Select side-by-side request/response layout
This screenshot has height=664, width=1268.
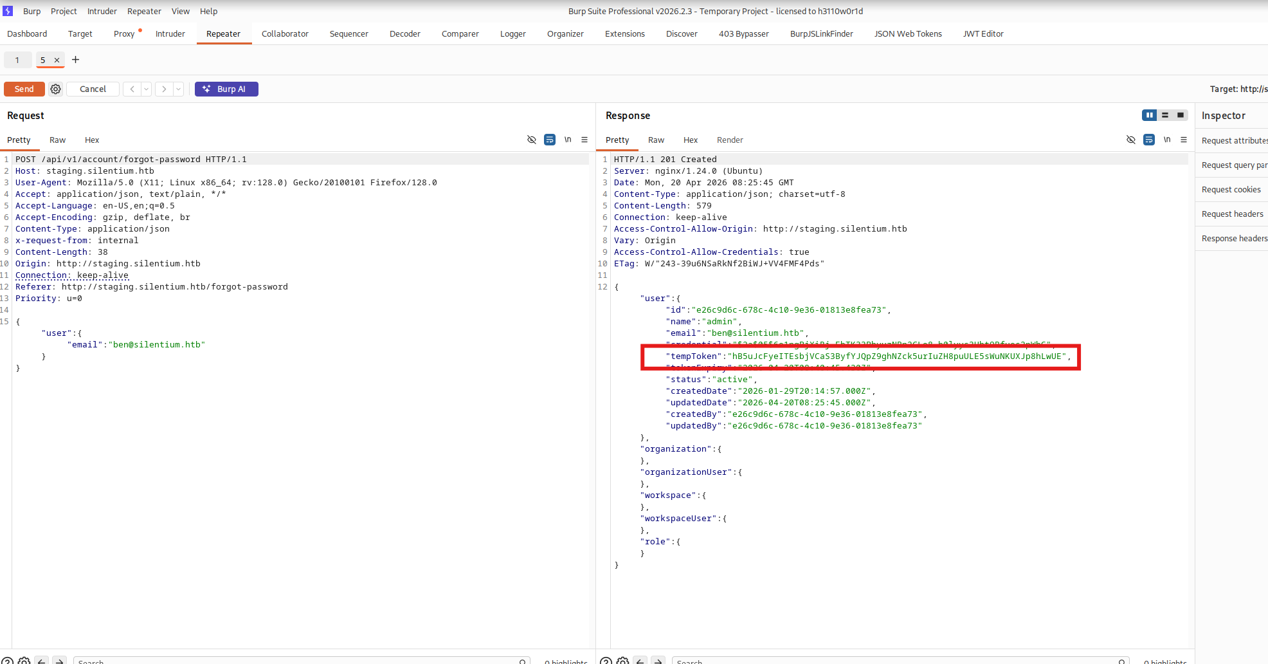[1150, 115]
